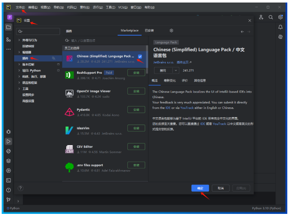Viewport: 289px width, 216px height.
Task: Click the plugin search input field
Action: click(x=105, y=40)
